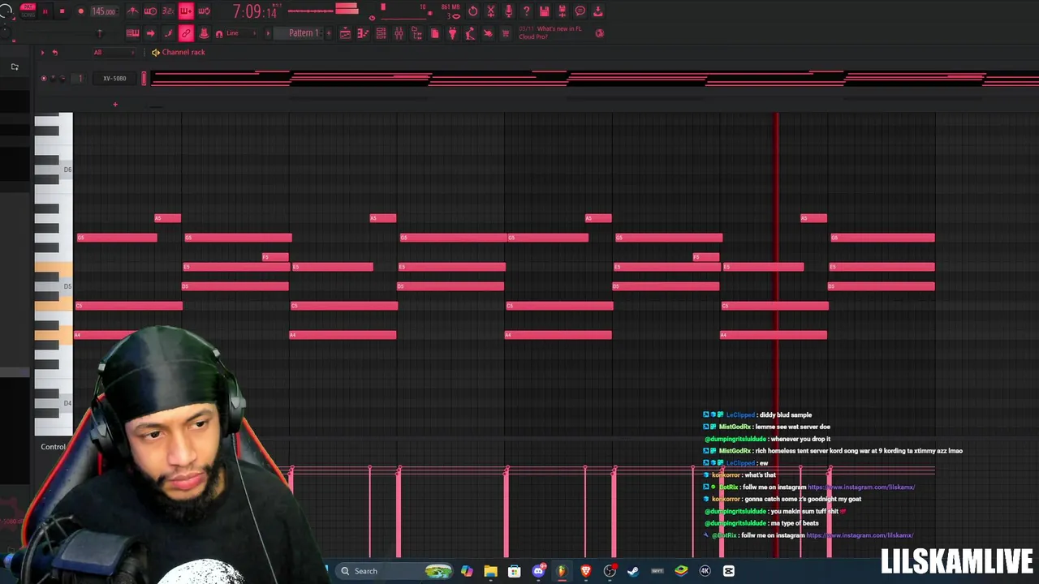Screen dimensions: 1039x584
Task: Open the Mixer view icon
Action: pyautogui.click(x=399, y=33)
